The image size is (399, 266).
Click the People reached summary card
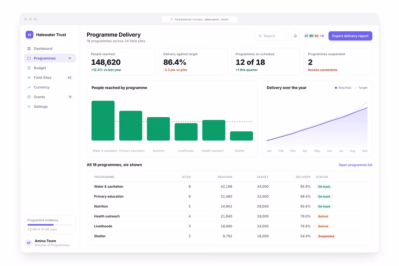121,62
